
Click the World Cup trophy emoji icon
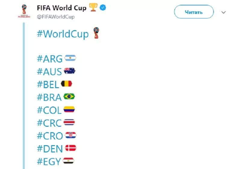point(96,33)
